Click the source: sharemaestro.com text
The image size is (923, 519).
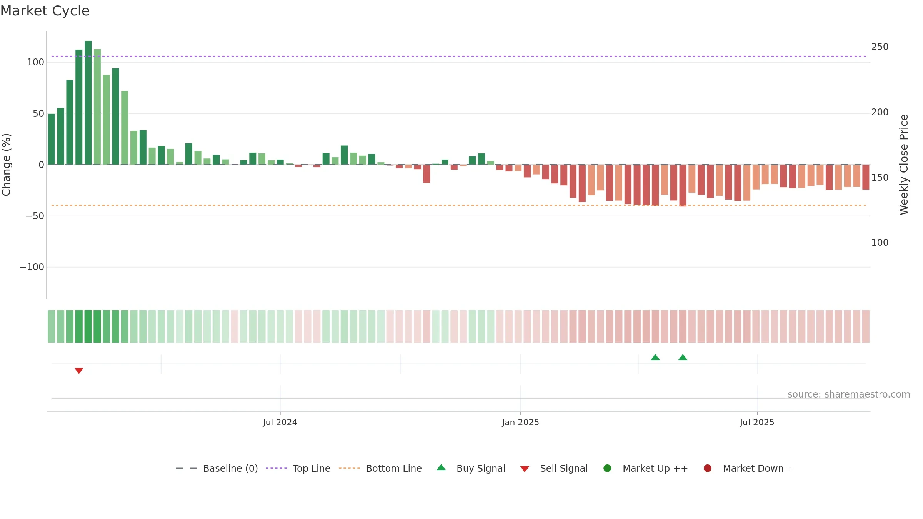849,394
